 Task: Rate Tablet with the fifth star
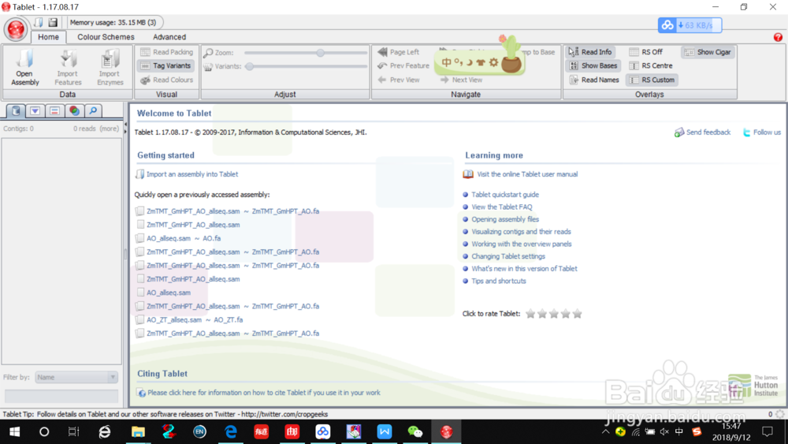point(578,314)
